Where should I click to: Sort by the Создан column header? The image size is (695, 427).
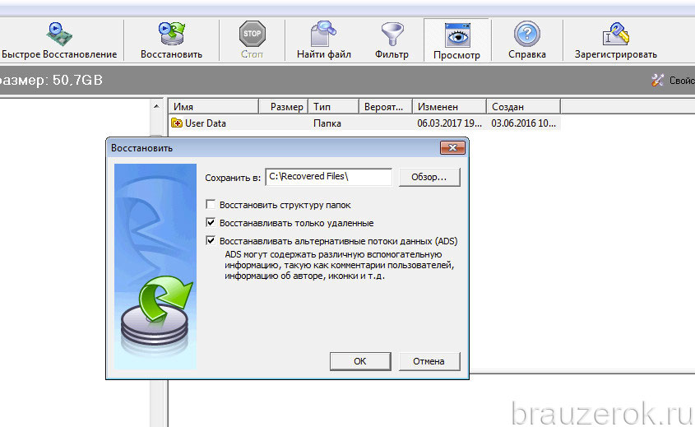(523, 107)
